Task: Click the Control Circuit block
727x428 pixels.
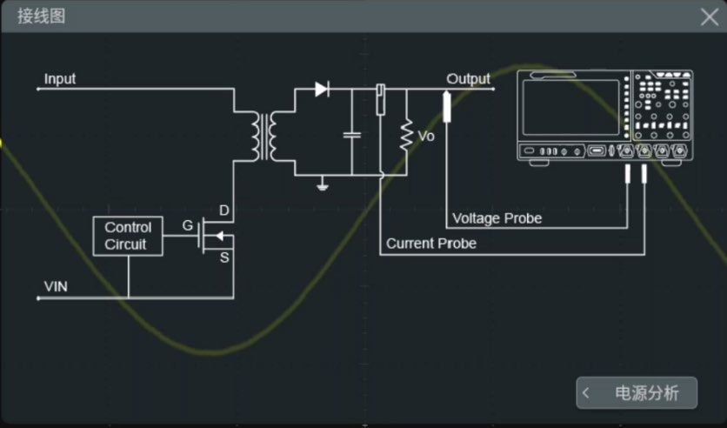Action: tap(128, 236)
